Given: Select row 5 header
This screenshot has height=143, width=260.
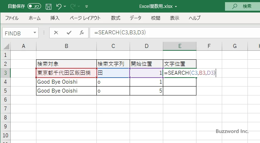Looking at the screenshot, I should (5, 91).
